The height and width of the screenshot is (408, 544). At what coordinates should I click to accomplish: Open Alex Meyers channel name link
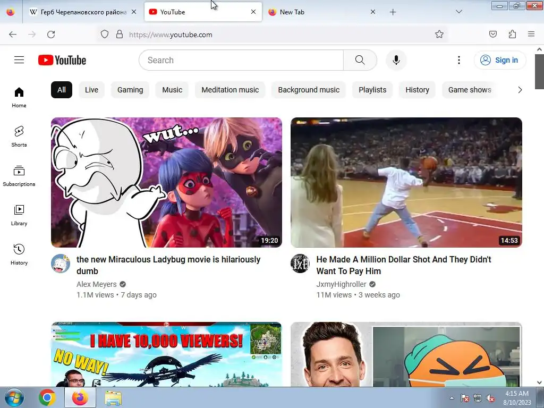click(97, 284)
